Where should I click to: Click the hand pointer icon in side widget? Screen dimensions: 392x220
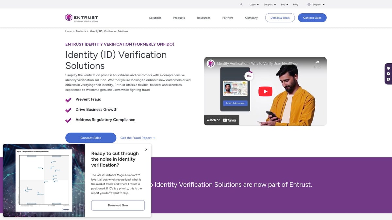coord(388,68)
